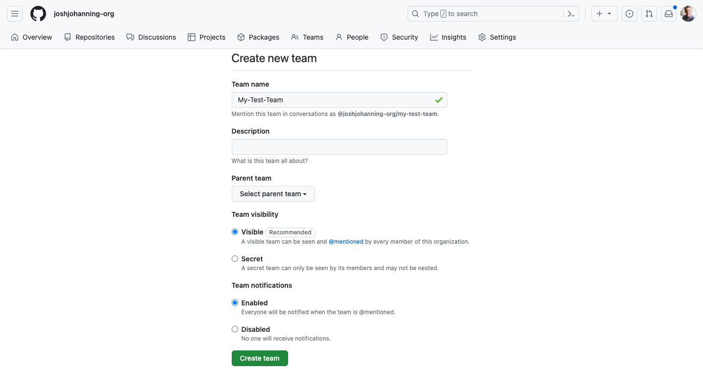Image resolution: width=703 pixels, height=369 pixels.
Task: Open the GitHub home via the logo
Action: coord(38,14)
